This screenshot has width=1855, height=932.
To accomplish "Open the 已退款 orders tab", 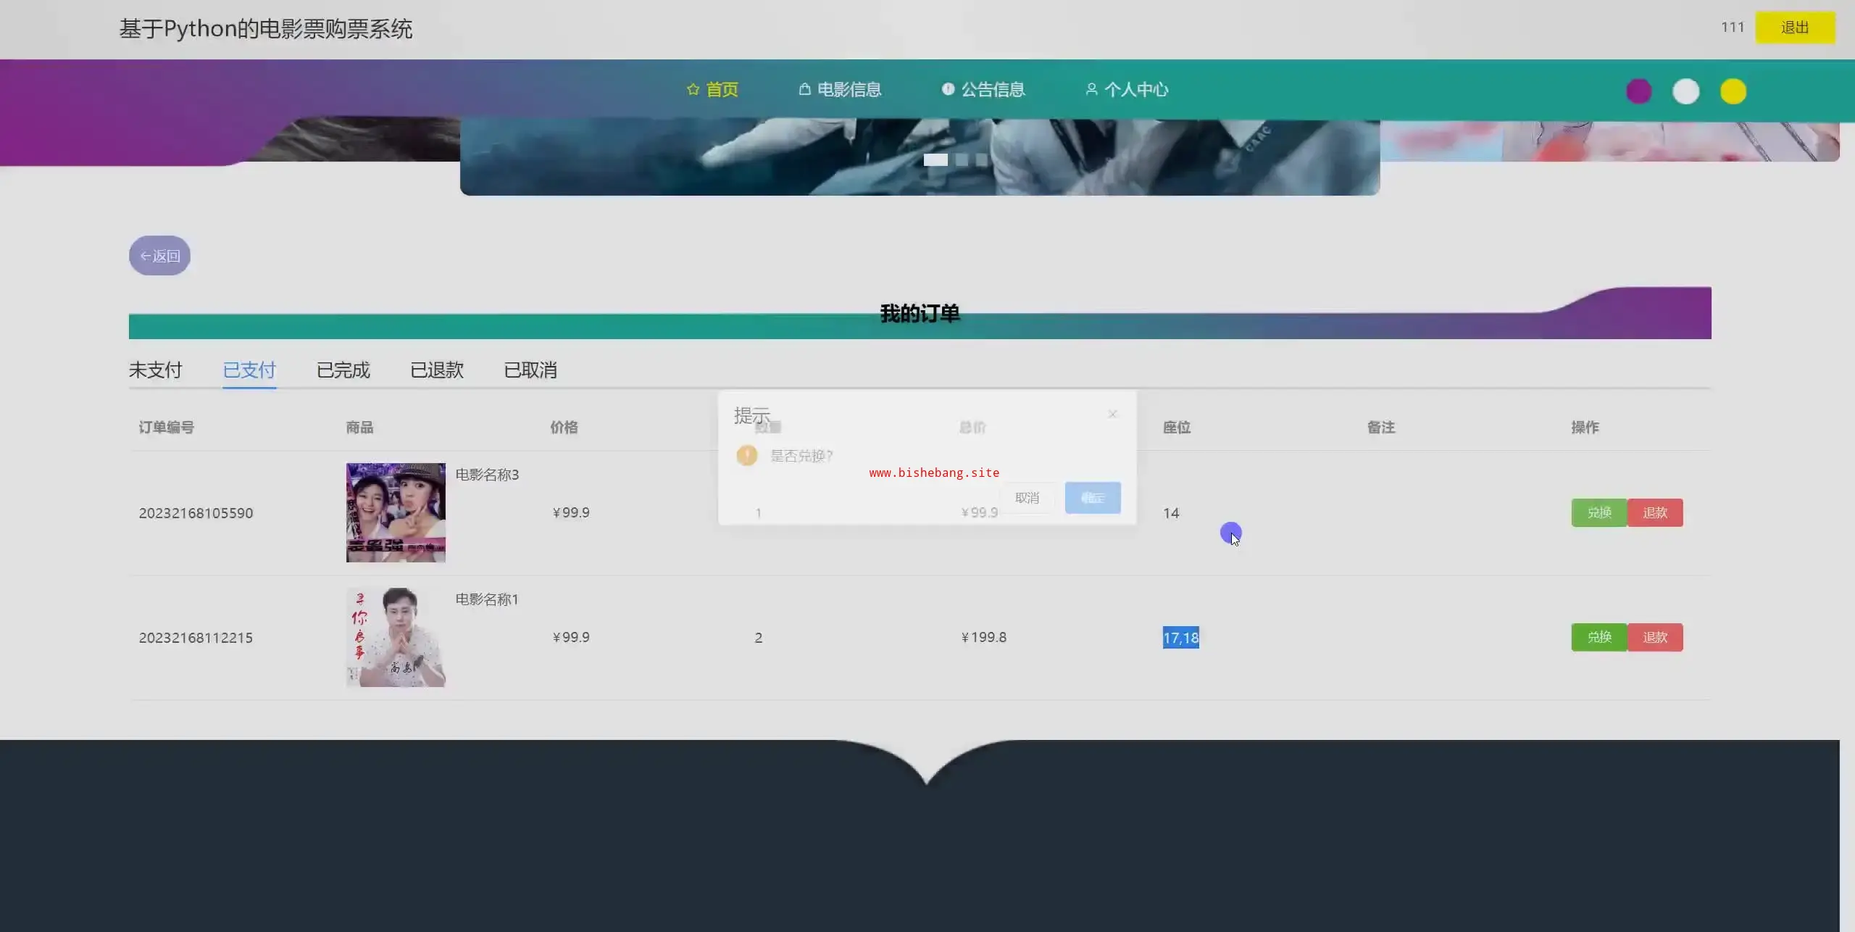I will [437, 370].
